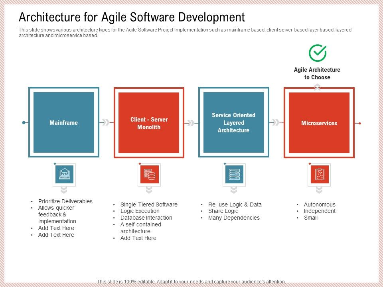383x287 pixels.
Task: Click the down chevron below the Monolith icon
Action: tap(149, 190)
